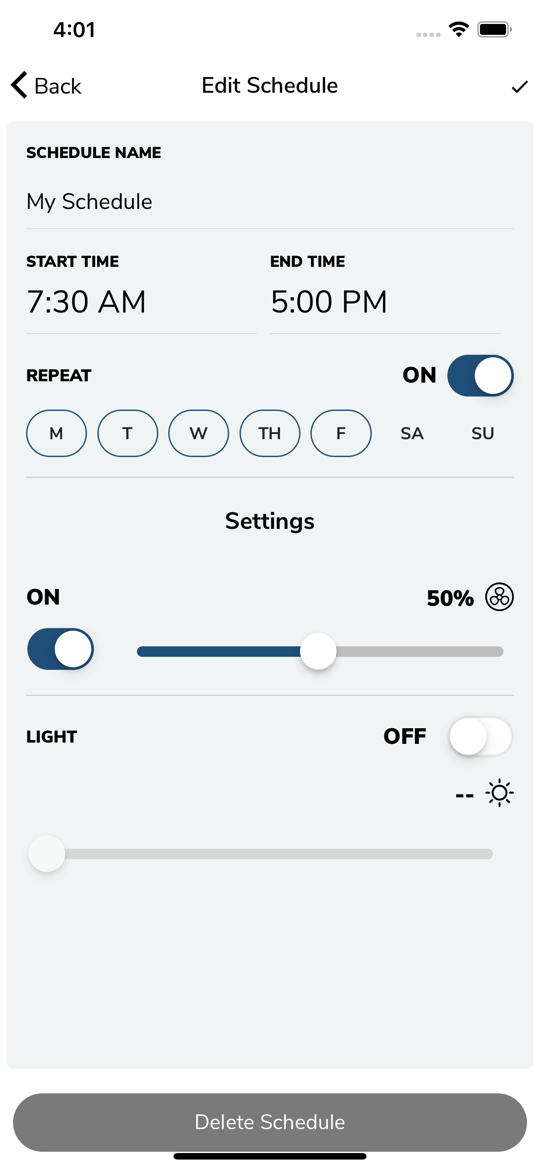Click the Back text link
540x1170 pixels.
58,86
